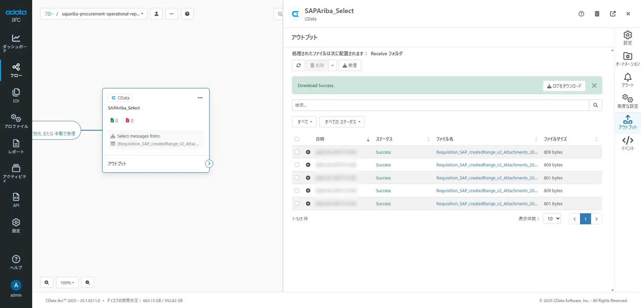641x308 pixels.
Task: Dismiss the Download Success message
Action: pyautogui.click(x=594, y=85)
